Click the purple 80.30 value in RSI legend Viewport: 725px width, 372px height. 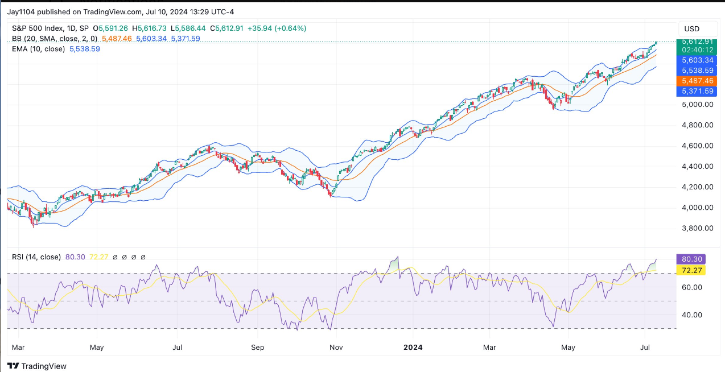(75, 257)
